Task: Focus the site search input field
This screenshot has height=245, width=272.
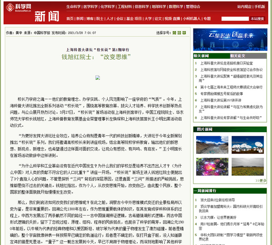Action: coord(235,19)
